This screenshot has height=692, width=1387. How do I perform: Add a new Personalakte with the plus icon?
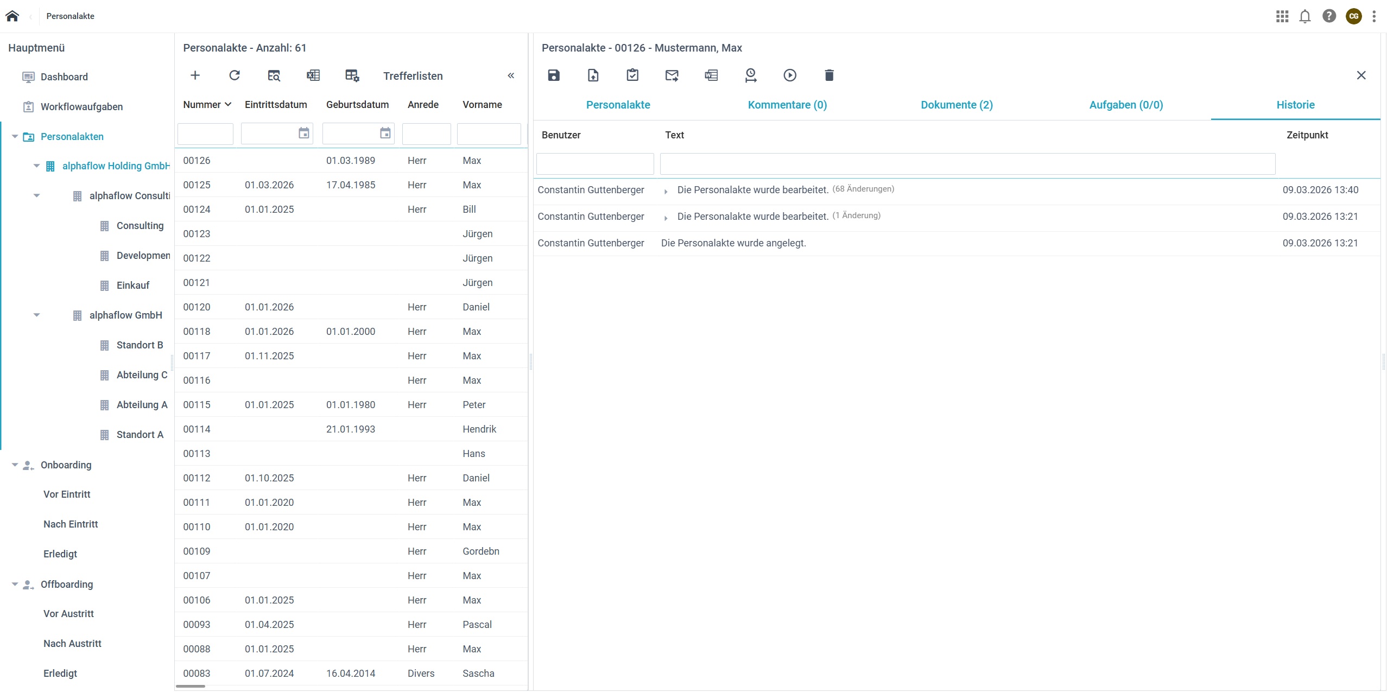tap(195, 75)
